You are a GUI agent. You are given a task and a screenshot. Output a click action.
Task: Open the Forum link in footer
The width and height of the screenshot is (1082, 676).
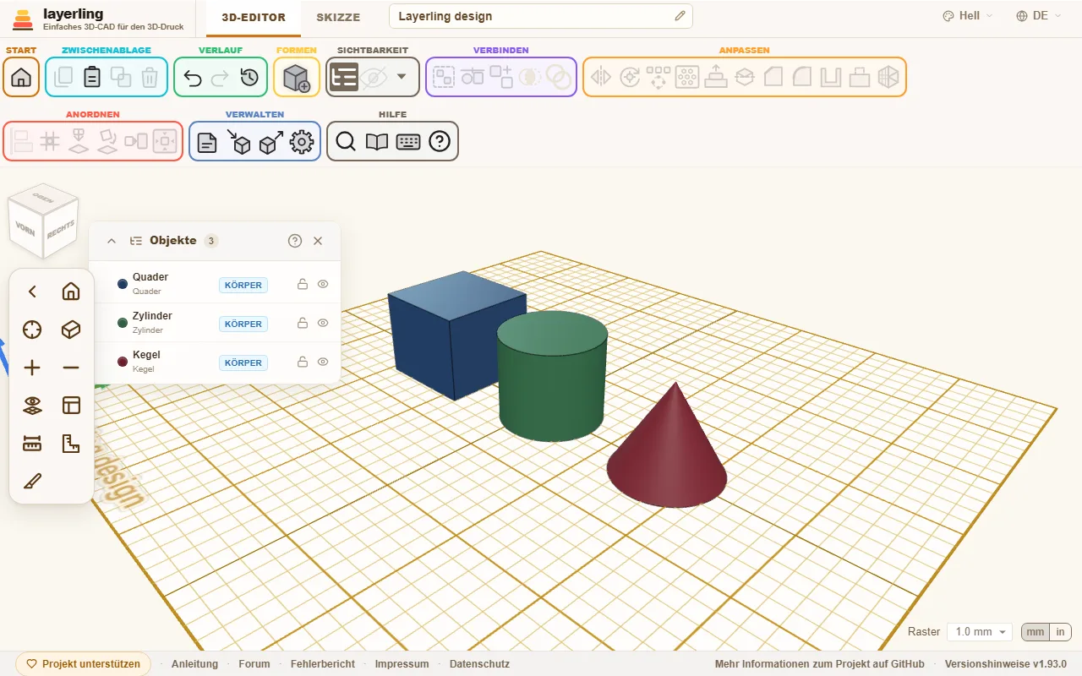[x=254, y=664]
